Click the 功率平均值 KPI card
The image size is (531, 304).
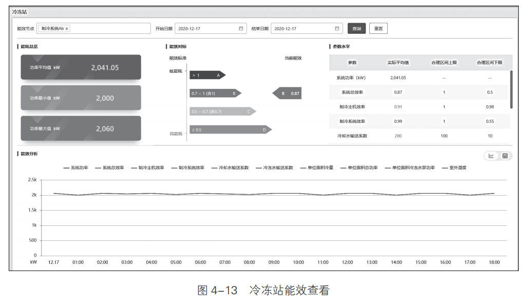(81, 67)
